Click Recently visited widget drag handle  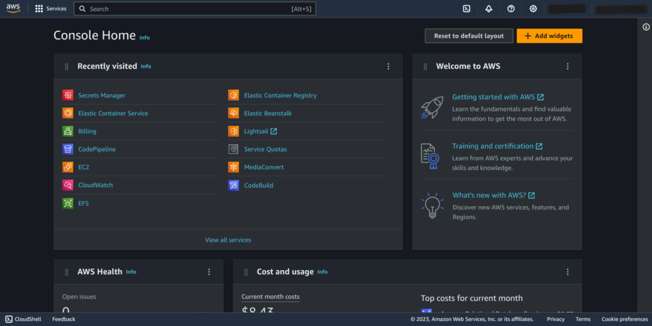[x=66, y=66]
